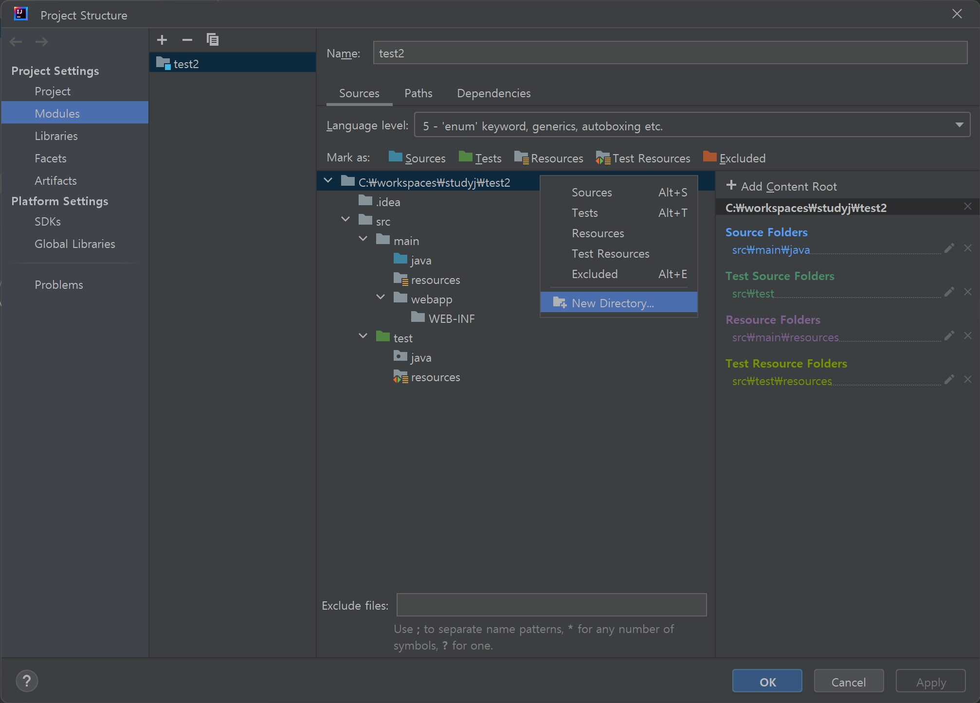Open help with question mark button

point(27,681)
